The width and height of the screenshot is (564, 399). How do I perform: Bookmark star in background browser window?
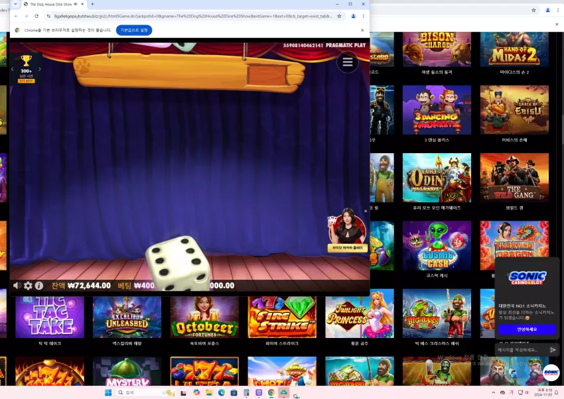[533, 10]
